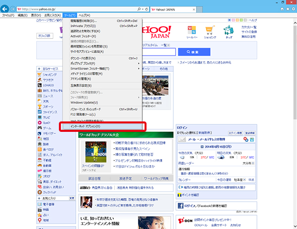This screenshot has width=297, height=229.
Task: Choose 互換表示設定(B) menu entry
Action: click(102, 86)
